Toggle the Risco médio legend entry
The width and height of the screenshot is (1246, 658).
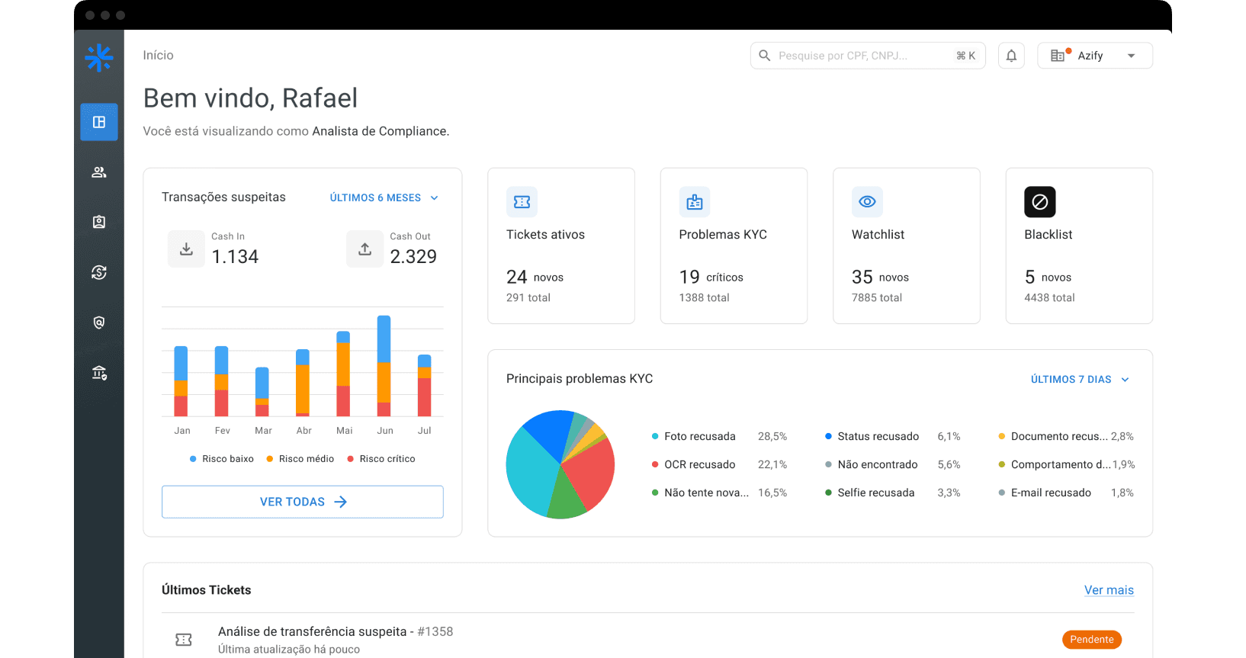[x=300, y=459]
